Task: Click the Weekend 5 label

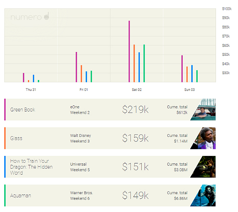Action: [x=80, y=170]
